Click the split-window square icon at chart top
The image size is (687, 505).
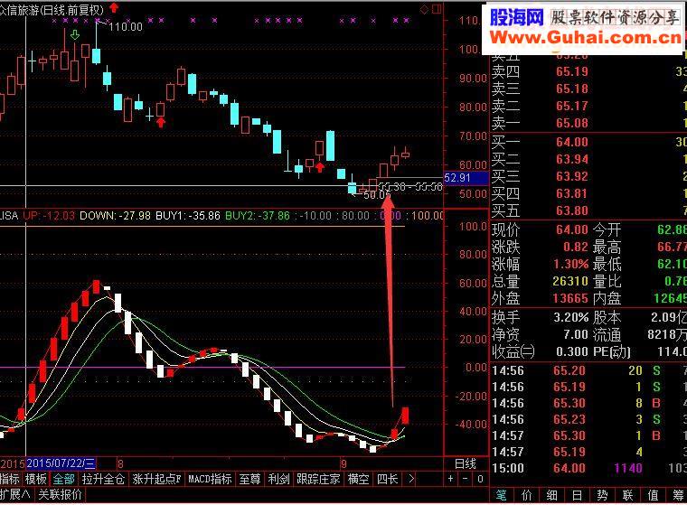point(437,9)
